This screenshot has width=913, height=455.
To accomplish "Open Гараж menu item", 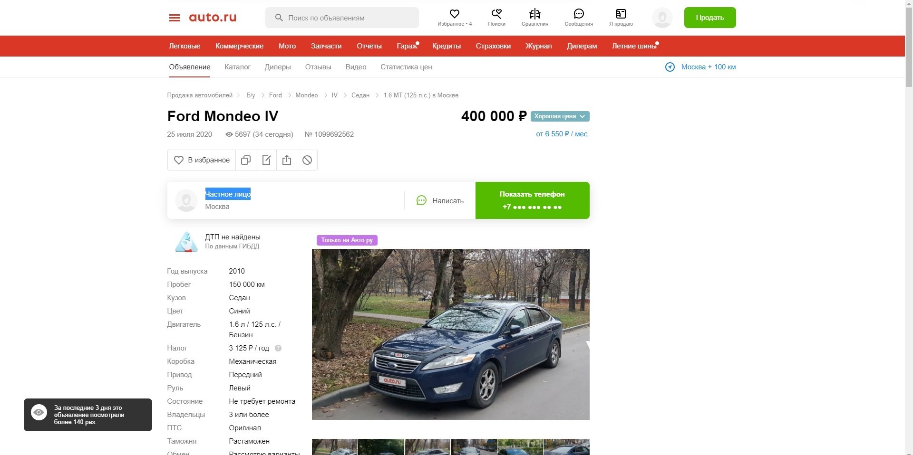I will (407, 46).
